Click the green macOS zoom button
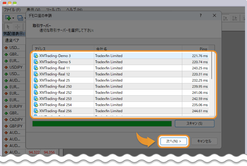The image size is (247, 166). click(15, 3)
